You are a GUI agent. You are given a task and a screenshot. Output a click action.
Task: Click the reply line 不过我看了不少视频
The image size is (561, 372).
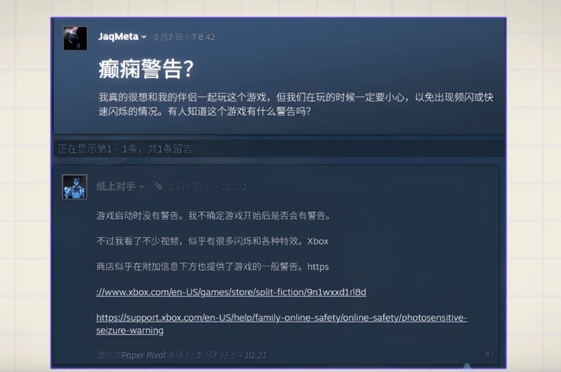212,241
